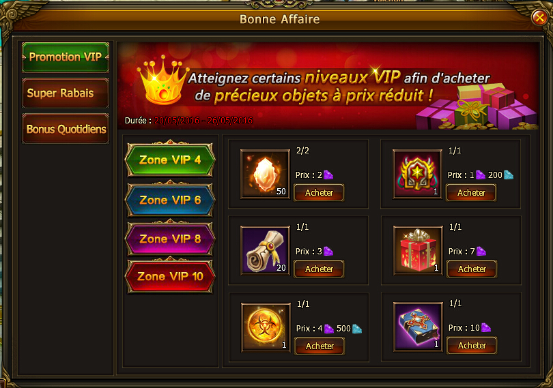The image size is (553, 388).
Task: Click the rolled scroll item icon
Action: (265, 250)
